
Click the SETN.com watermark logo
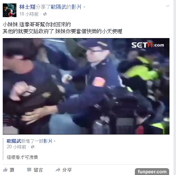[148, 45]
